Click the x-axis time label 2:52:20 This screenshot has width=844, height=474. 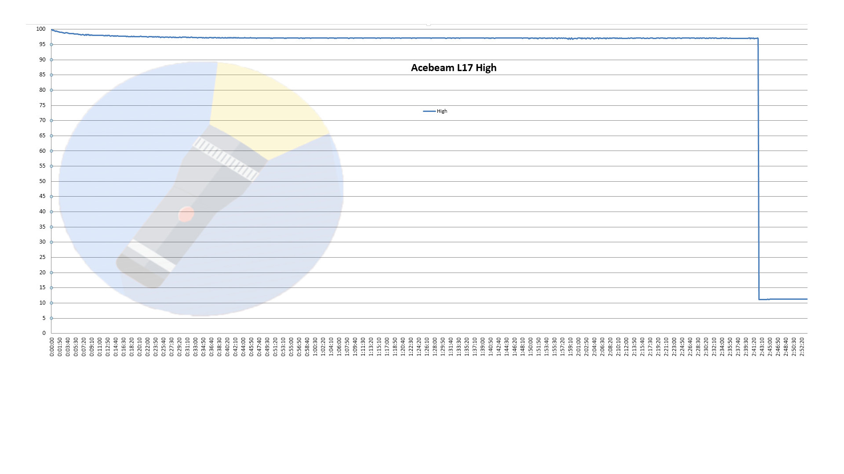click(x=802, y=347)
